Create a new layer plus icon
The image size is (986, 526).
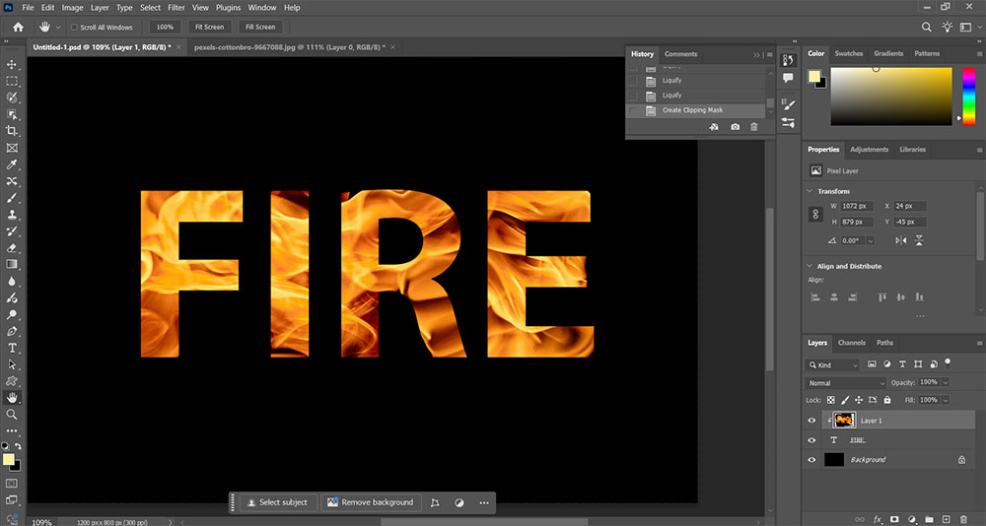click(946, 520)
